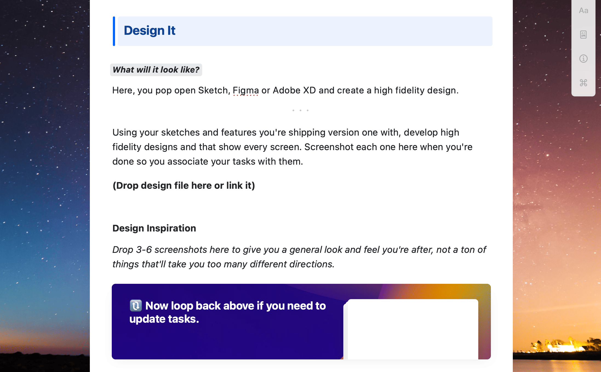
Task: Click the 'Design Inspiration' subheading
Action: click(154, 228)
